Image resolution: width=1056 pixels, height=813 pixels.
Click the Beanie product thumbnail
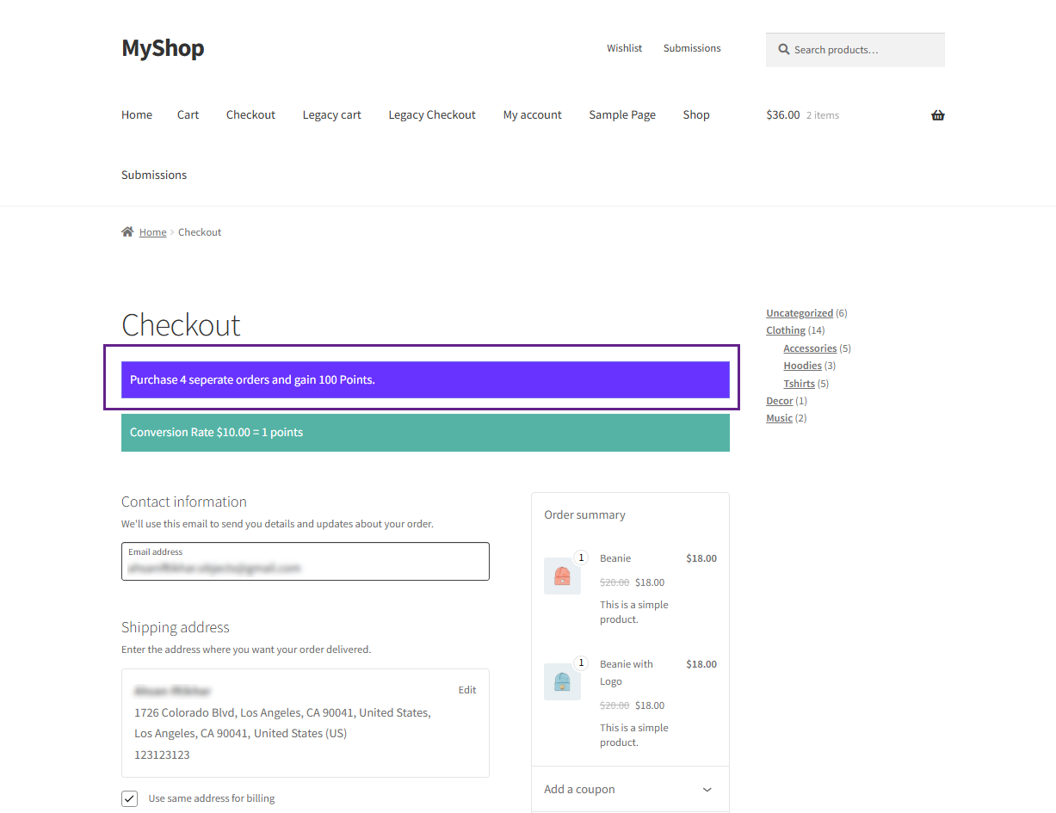tap(562, 576)
